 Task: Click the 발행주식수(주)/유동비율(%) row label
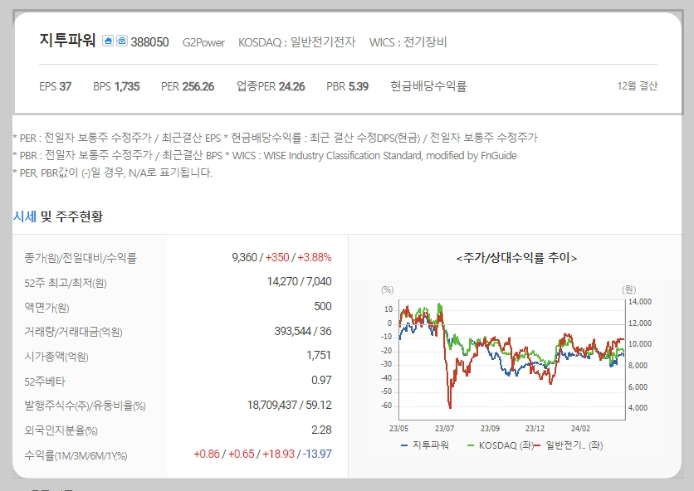(85, 406)
